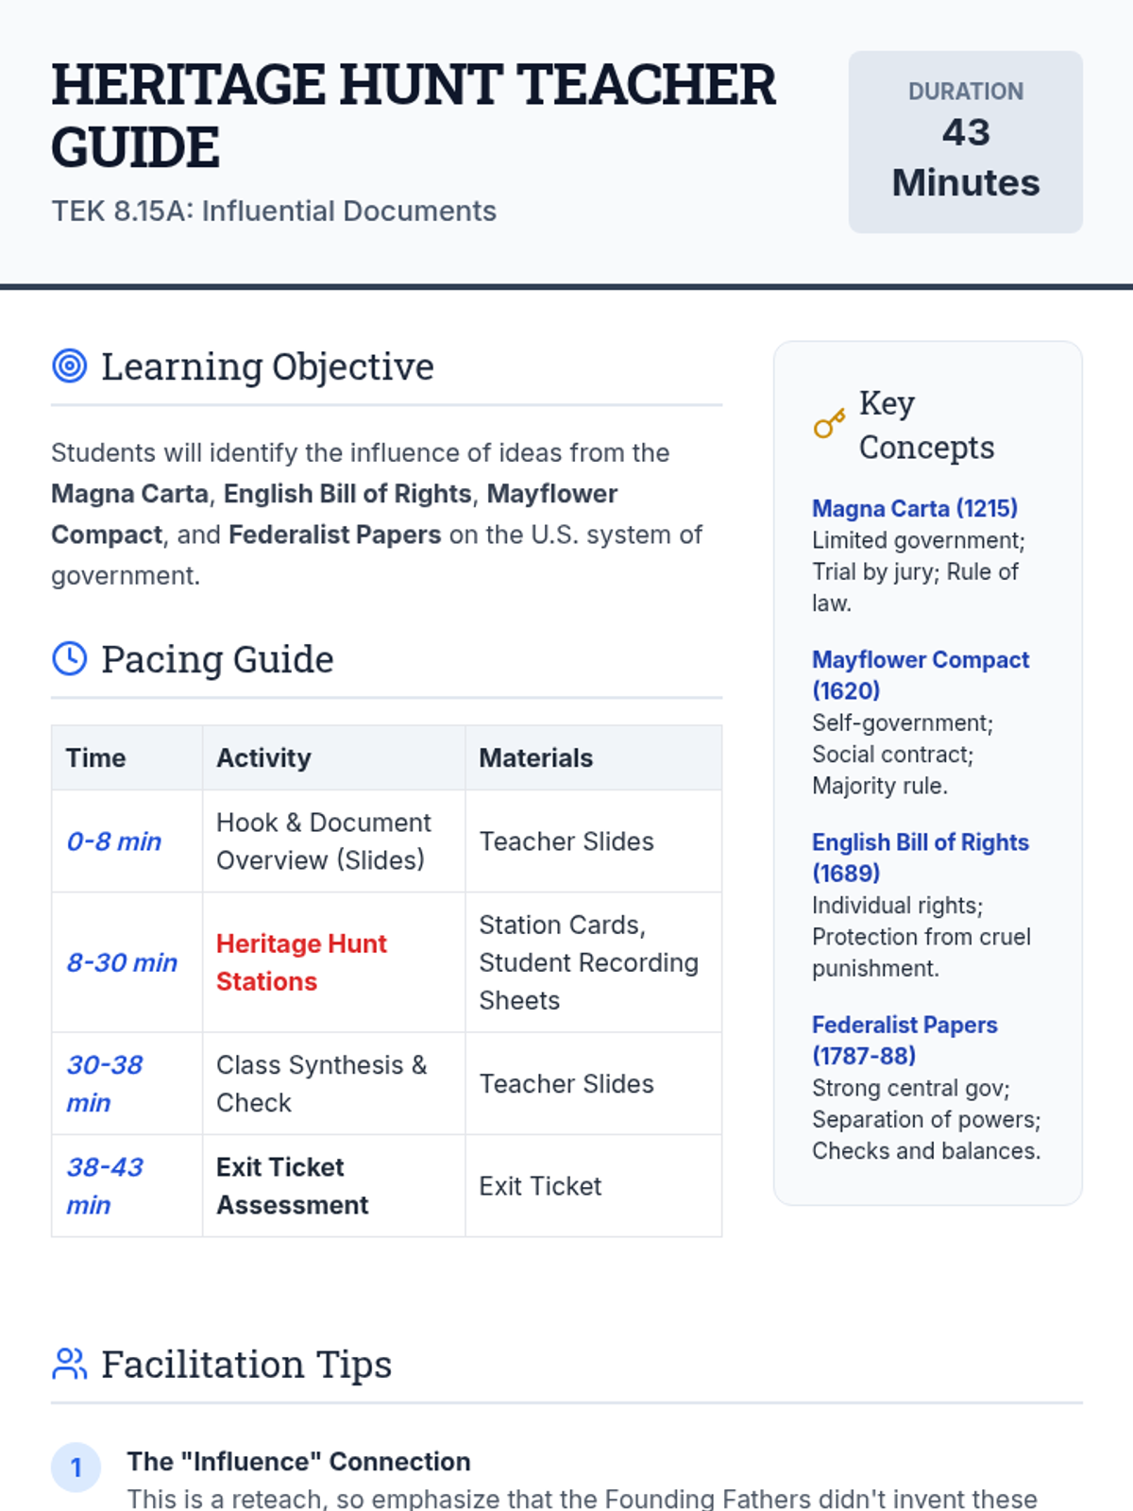Click the "Influence" Connection tip heading
This screenshot has width=1133, height=1511.
coord(298,1461)
